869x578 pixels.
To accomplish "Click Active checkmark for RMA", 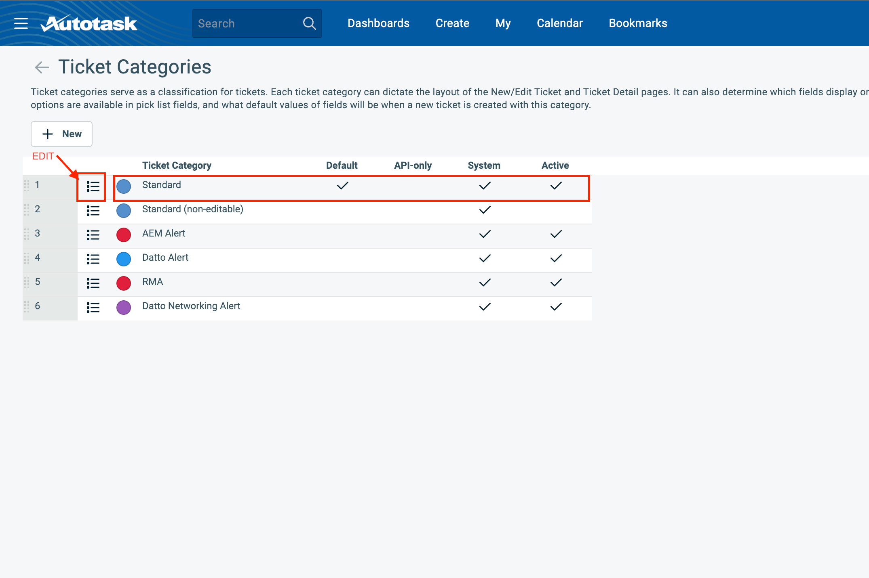I will pos(556,283).
